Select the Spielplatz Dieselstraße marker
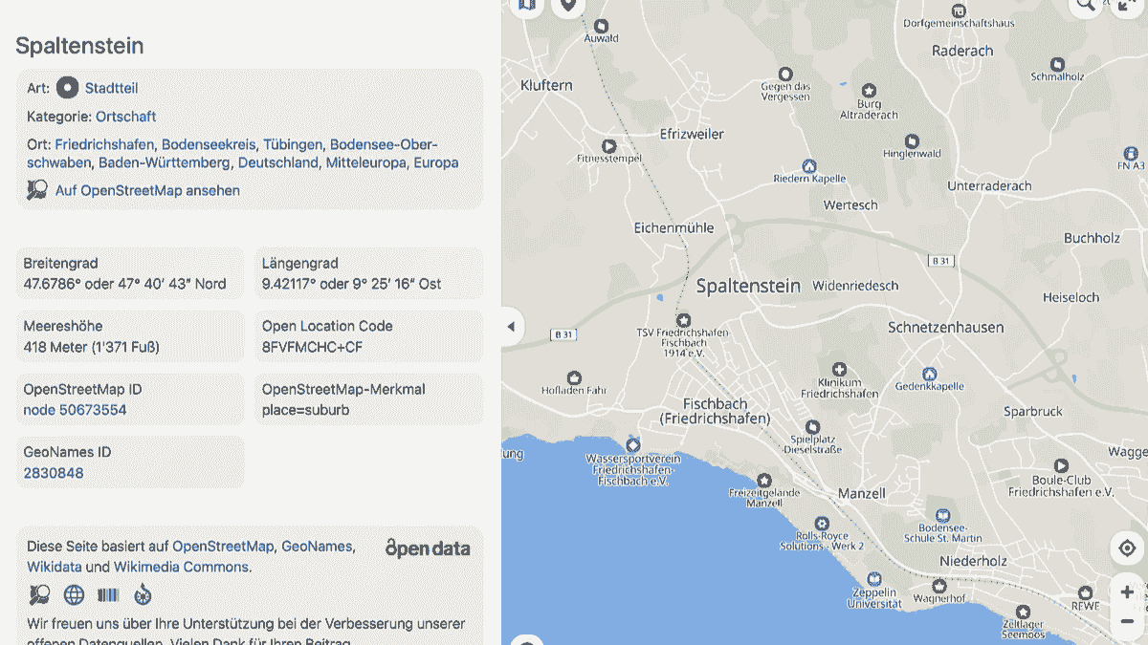The height and width of the screenshot is (645, 1148). (812, 427)
